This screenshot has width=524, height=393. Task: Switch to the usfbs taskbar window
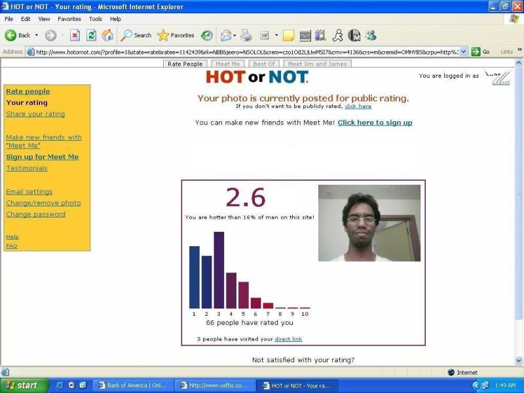tap(215, 386)
